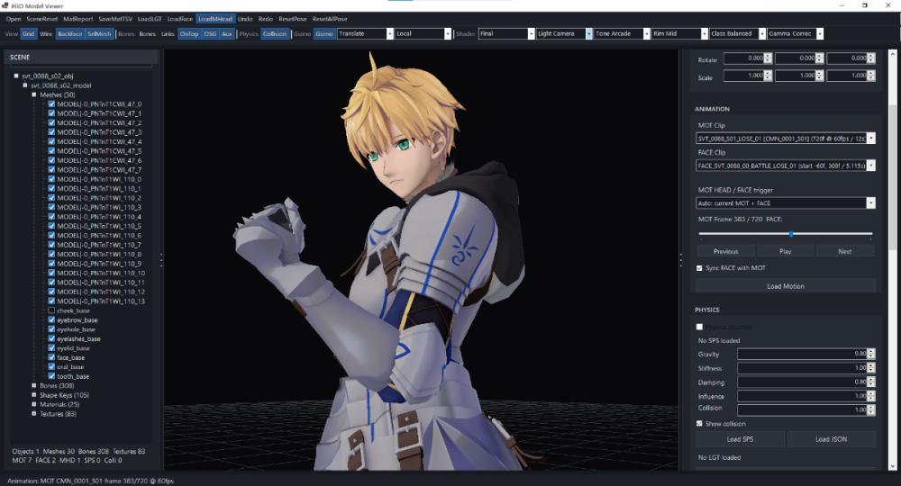Click LoadFace in the menu bar
Viewport: 901px width, 486px height.
point(180,19)
